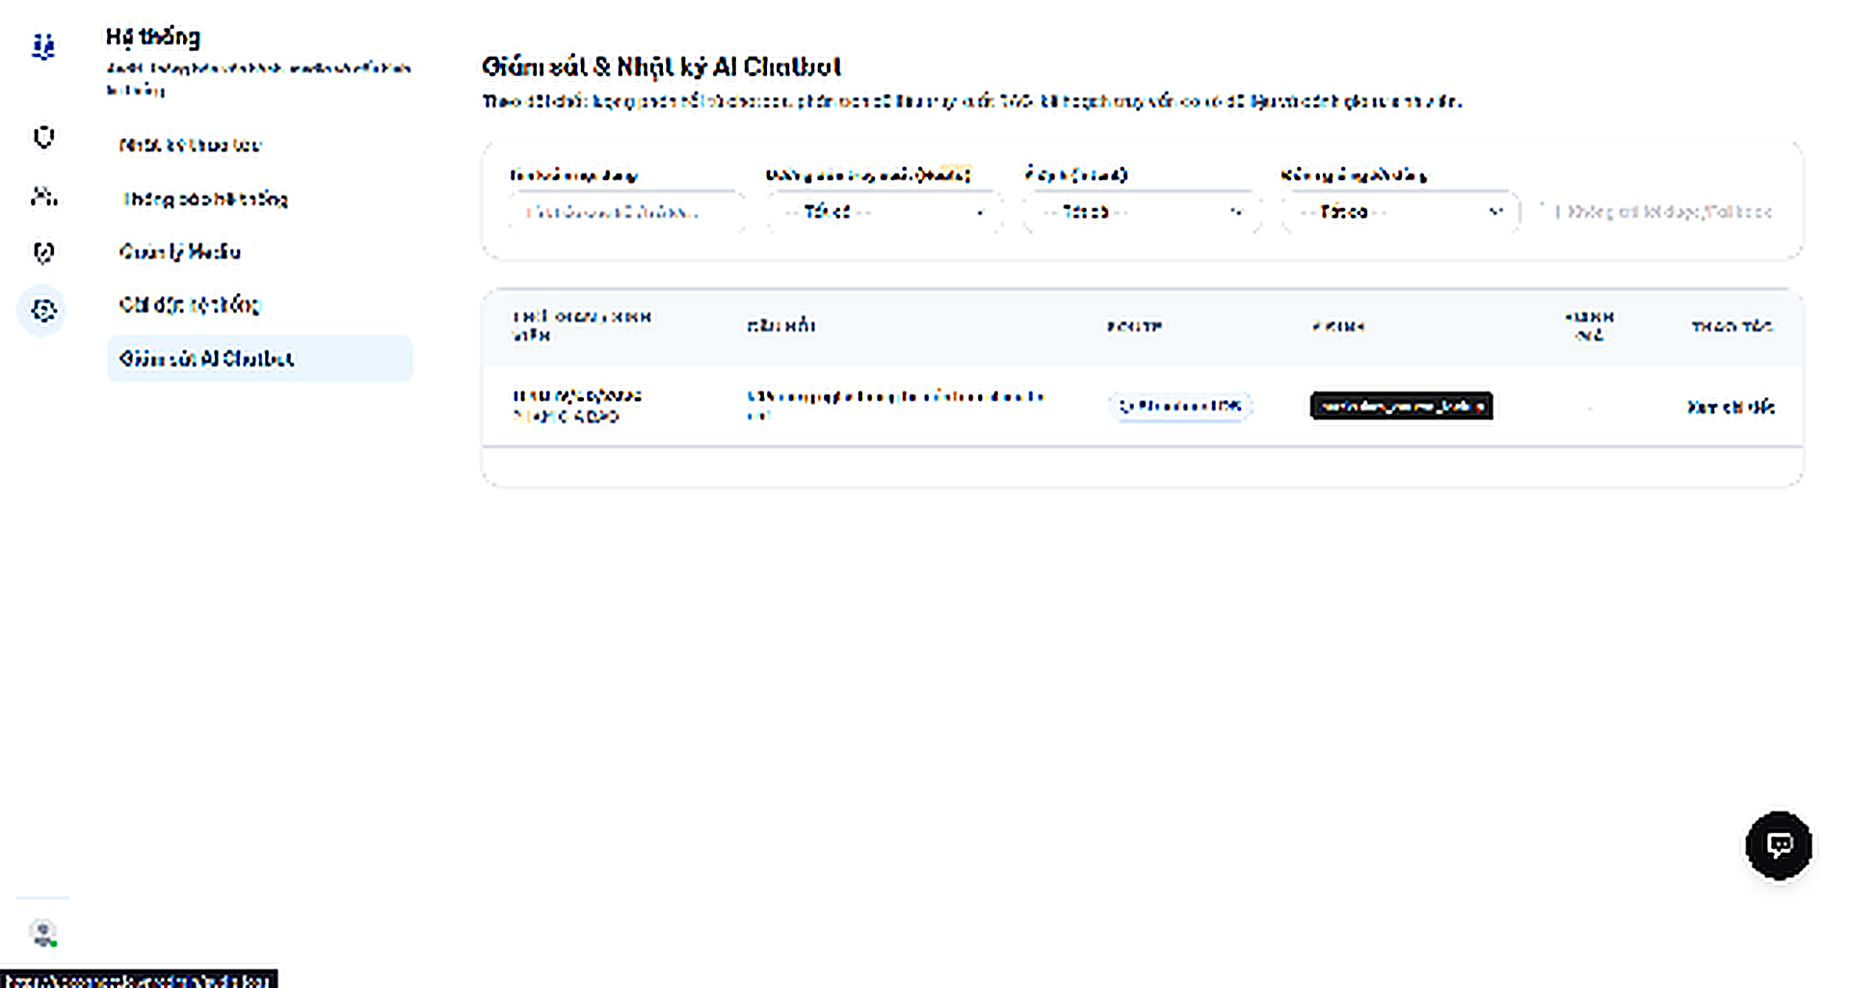
Task: Go to Cài đặt hệ thống menu item
Action: [260, 305]
